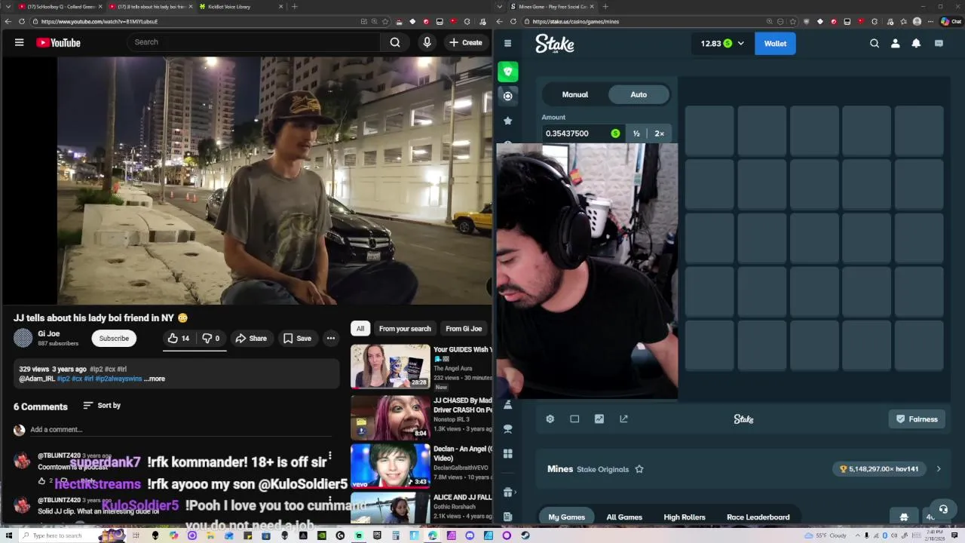Screen dimensions: 965x543
Task: Subscribe to Gi Joe channel
Action: coord(114,339)
